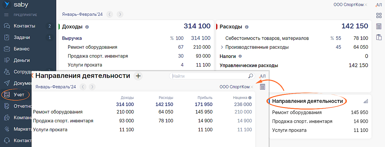Click the info icon beside Налоги
The width and height of the screenshot is (385, 147).
tap(240, 56)
